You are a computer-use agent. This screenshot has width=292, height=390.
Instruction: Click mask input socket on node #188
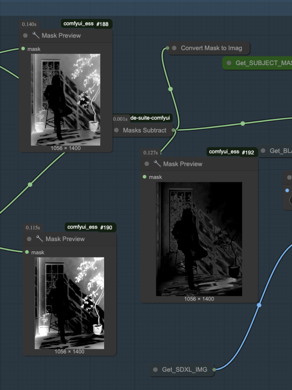point(23,49)
